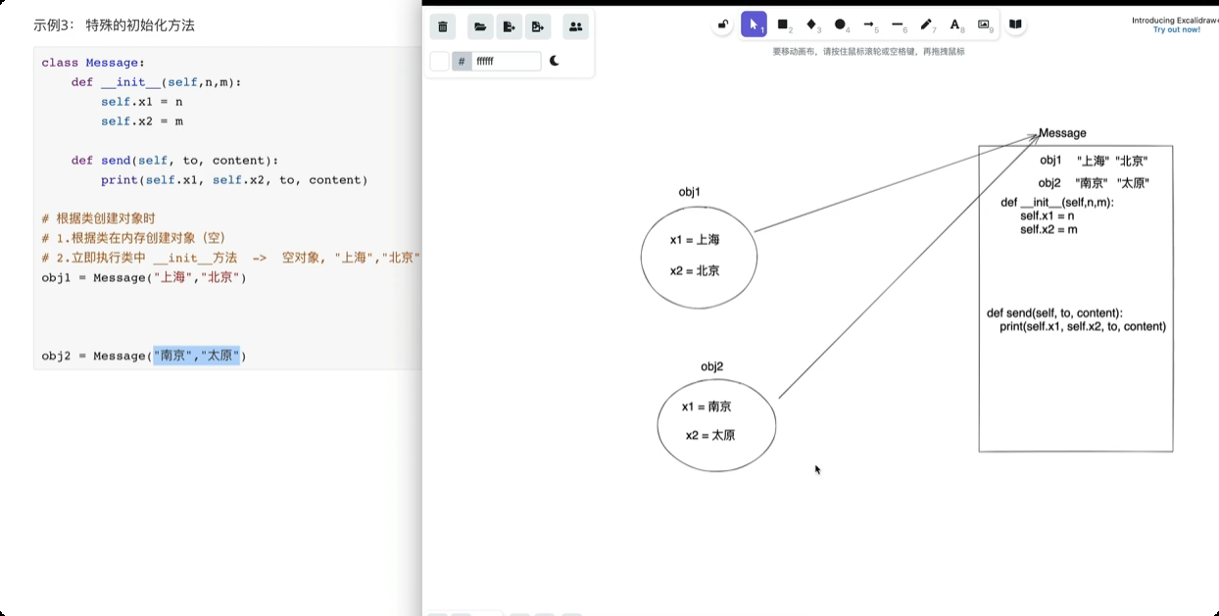1219x616 pixels.
Task: Click the save-to-file icon next to the folder
Action: [509, 27]
